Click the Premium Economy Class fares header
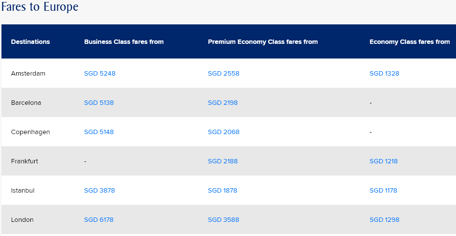Viewport: 456px width, 236px height. click(x=263, y=42)
